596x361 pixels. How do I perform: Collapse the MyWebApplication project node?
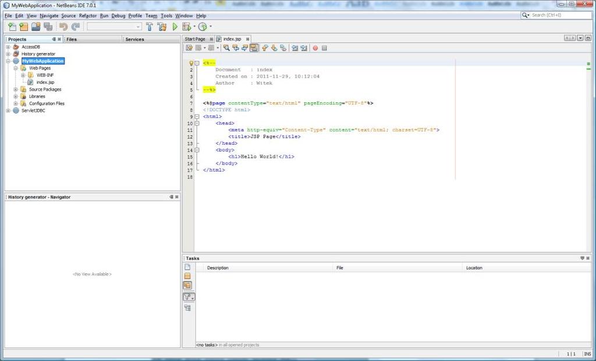(8, 61)
